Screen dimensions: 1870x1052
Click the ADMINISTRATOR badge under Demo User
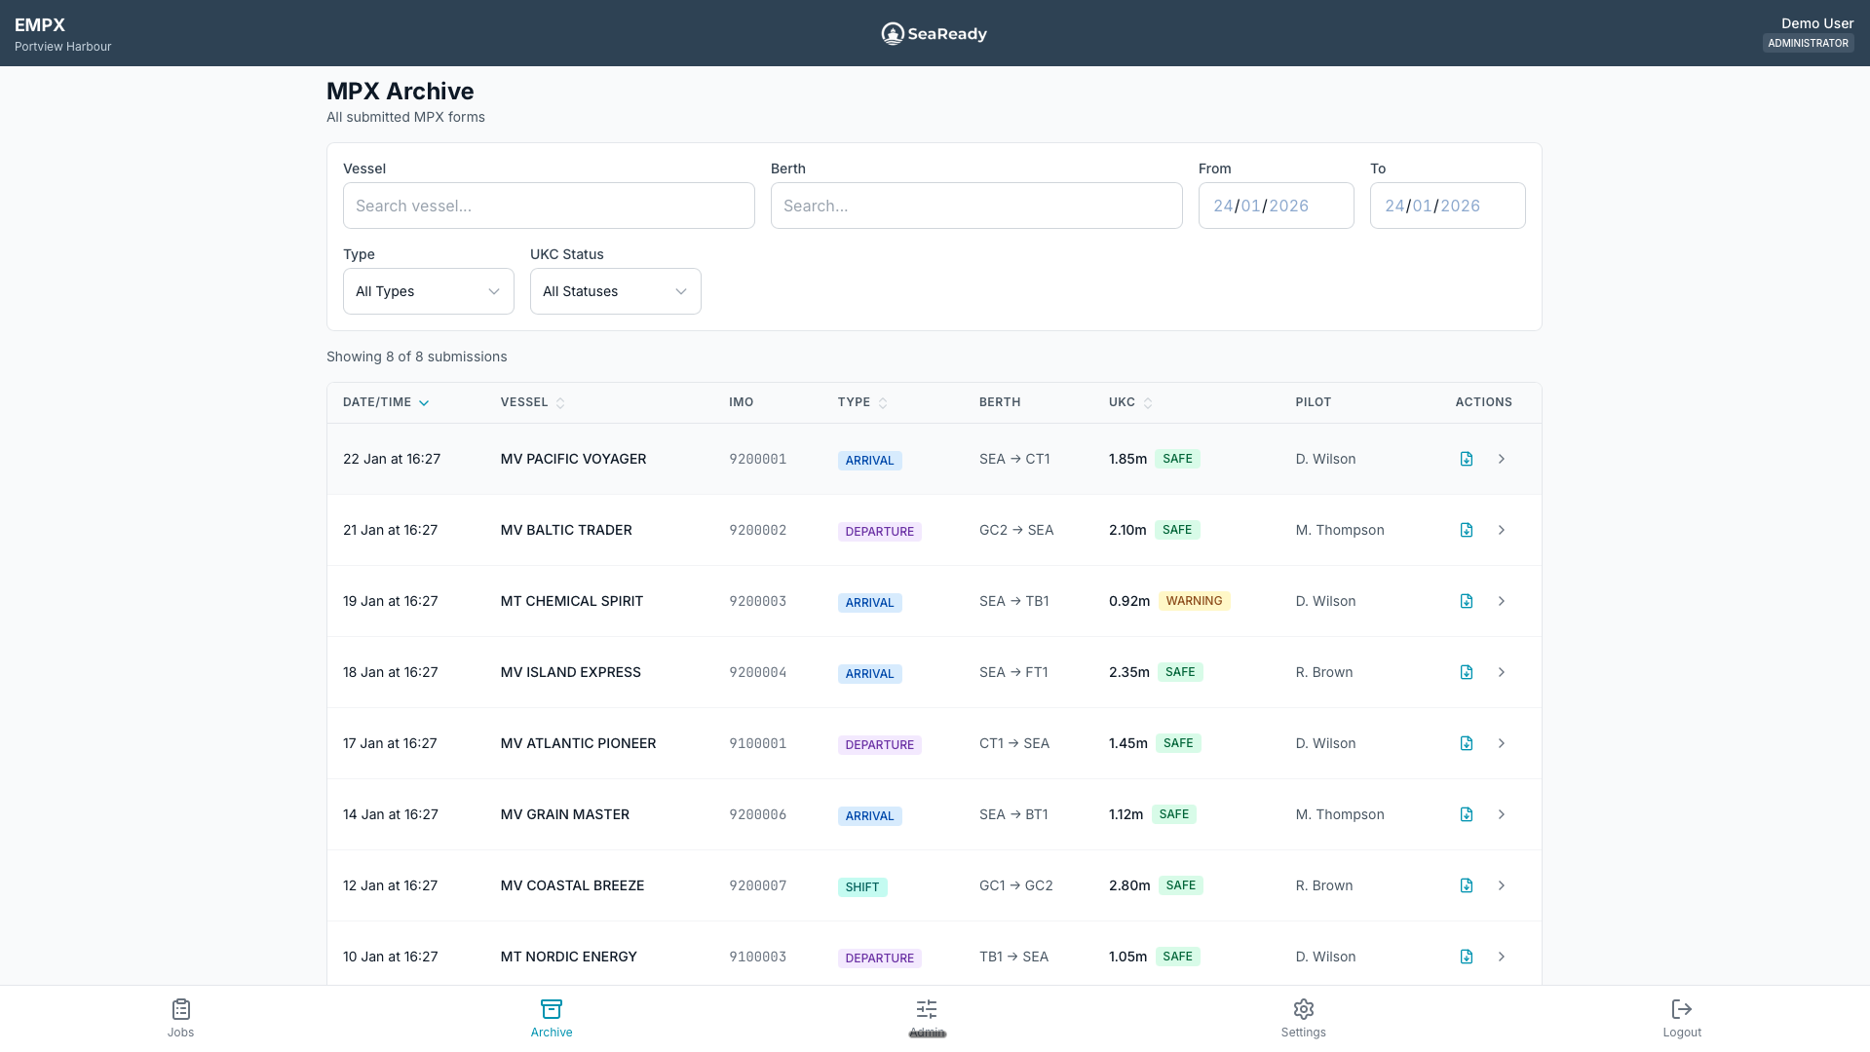[x=1808, y=43]
